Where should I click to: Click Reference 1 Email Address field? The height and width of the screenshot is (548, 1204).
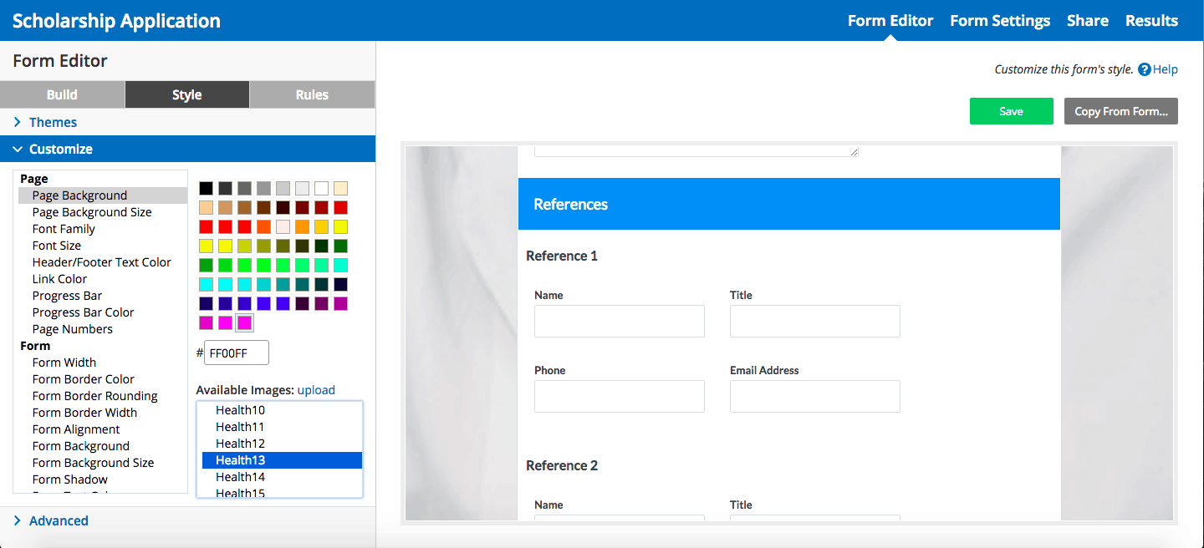(x=815, y=396)
